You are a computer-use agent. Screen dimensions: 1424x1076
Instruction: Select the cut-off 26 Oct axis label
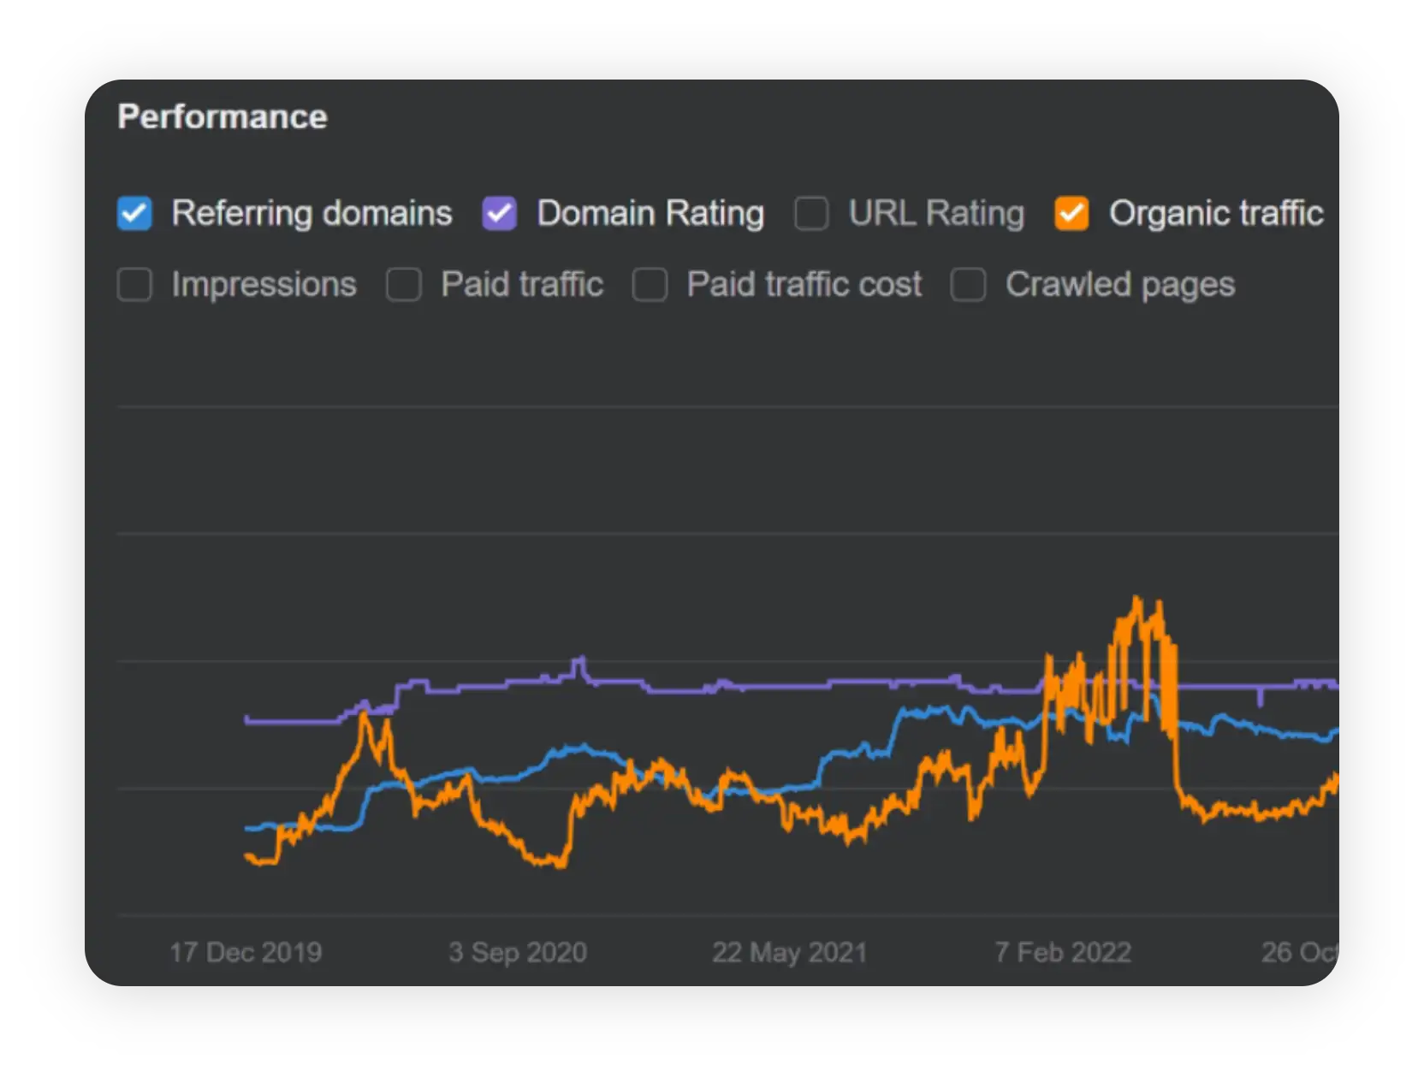tap(1299, 952)
